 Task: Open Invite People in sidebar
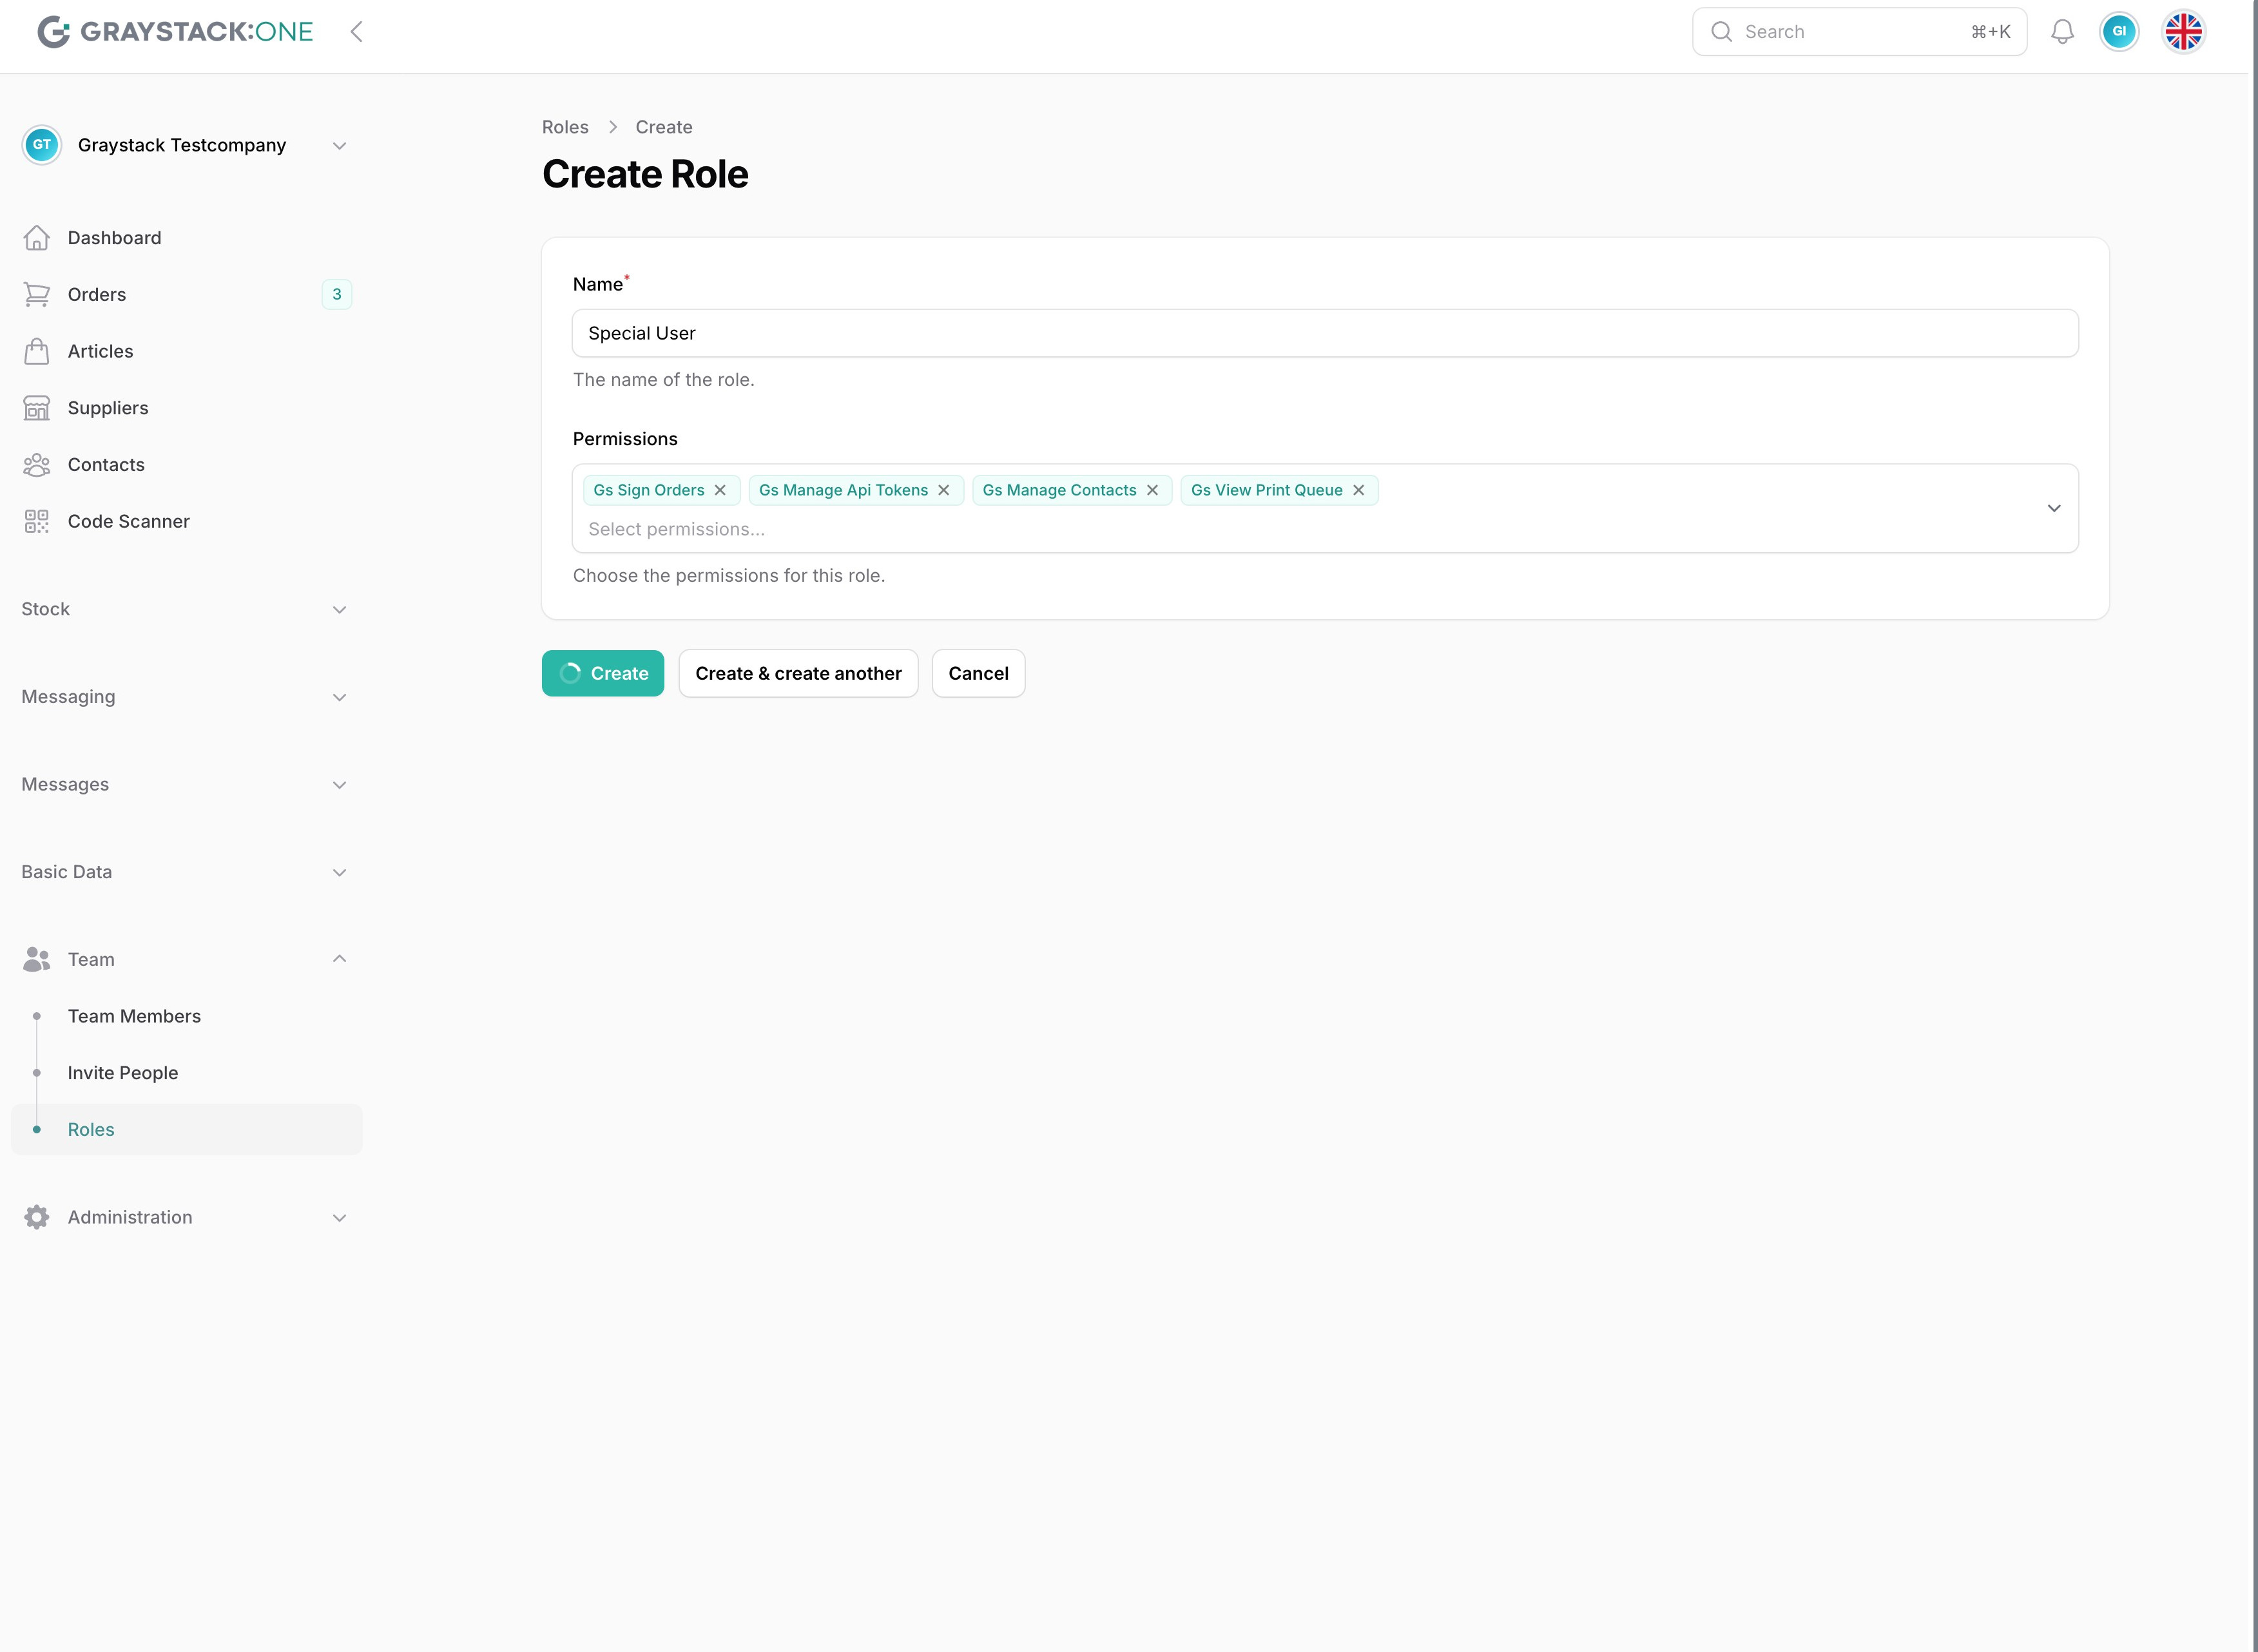click(122, 1073)
